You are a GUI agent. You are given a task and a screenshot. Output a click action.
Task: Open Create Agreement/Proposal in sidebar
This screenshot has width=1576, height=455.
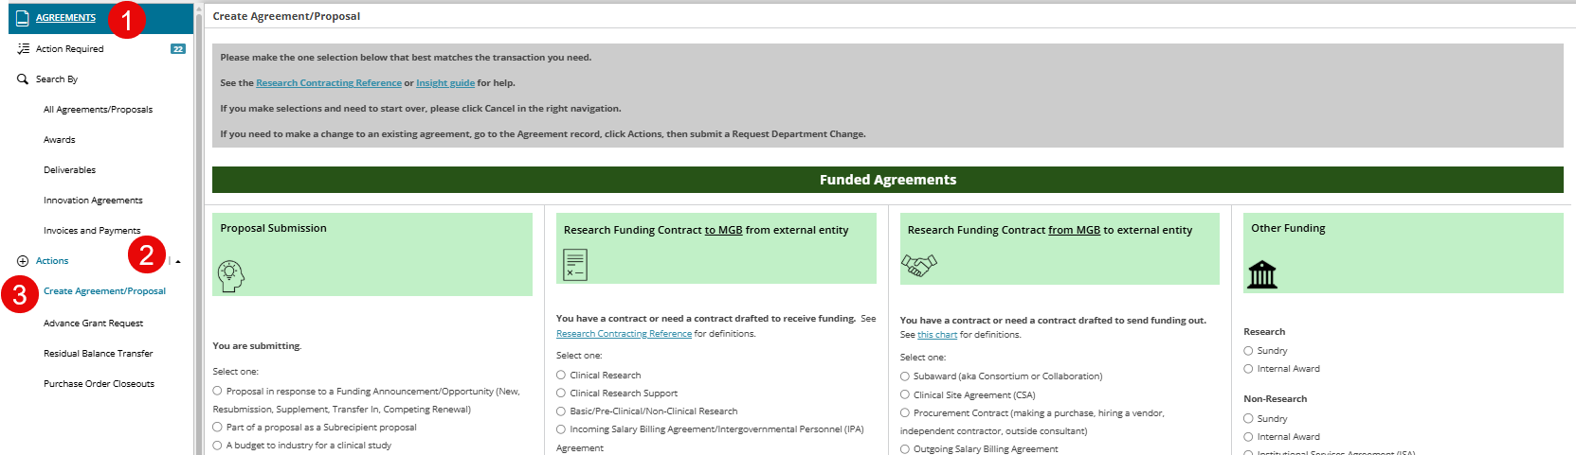pos(104,291)
